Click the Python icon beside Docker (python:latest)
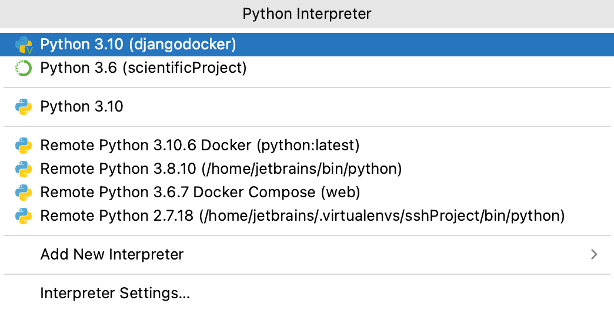614x310 pixels. tap(24, 146)
